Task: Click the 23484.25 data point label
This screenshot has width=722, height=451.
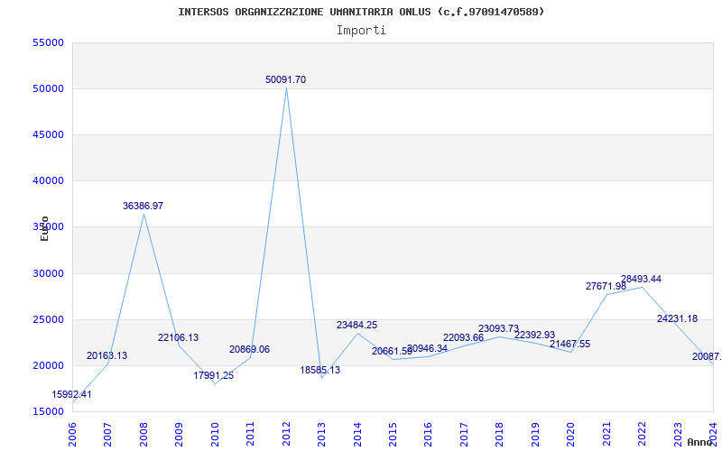Action: (356, 325)
